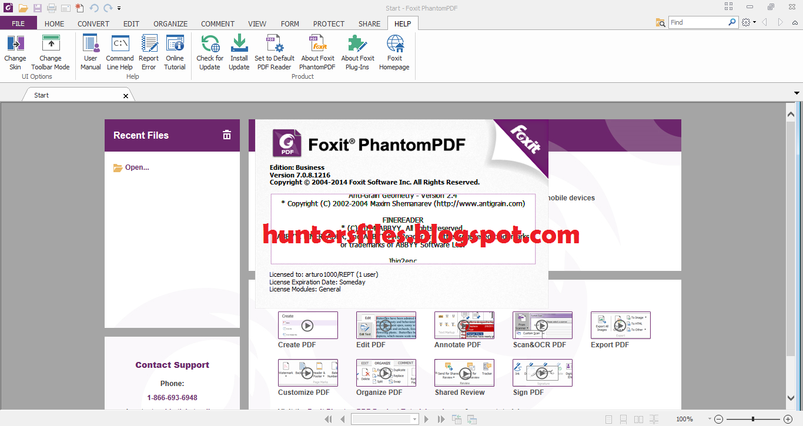This screenshot has width=803, height=426.
Task: Switch to the VIEW ribbon tab
Action: (x=257, y=24)
